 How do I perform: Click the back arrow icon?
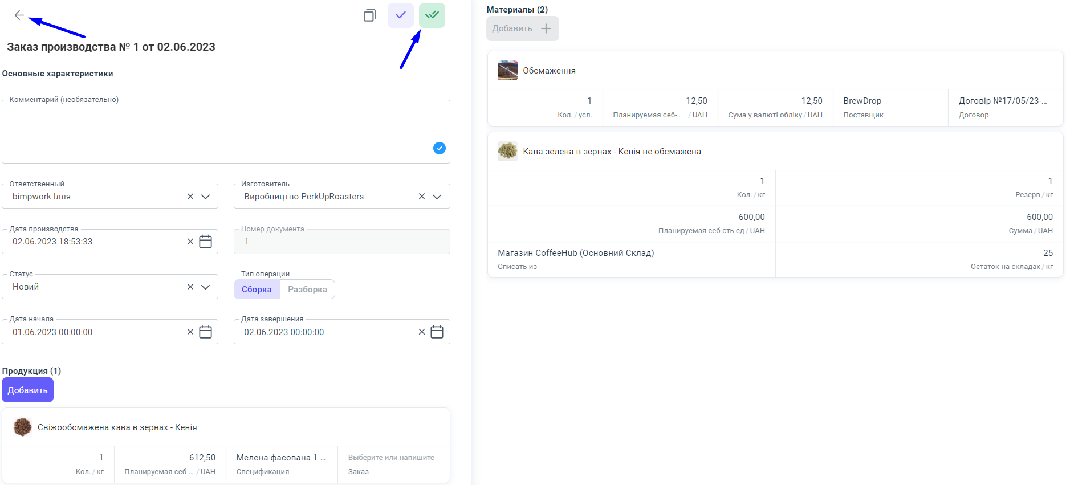point(19,15)
